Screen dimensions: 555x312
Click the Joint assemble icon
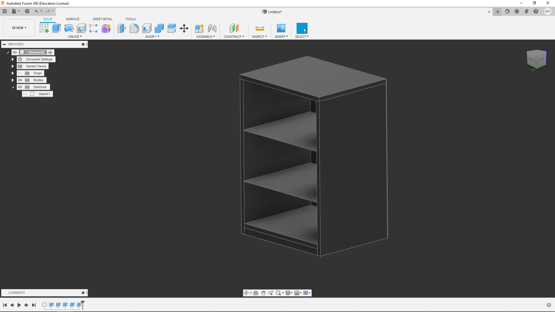pyautogui.click(x=212, y=28)
